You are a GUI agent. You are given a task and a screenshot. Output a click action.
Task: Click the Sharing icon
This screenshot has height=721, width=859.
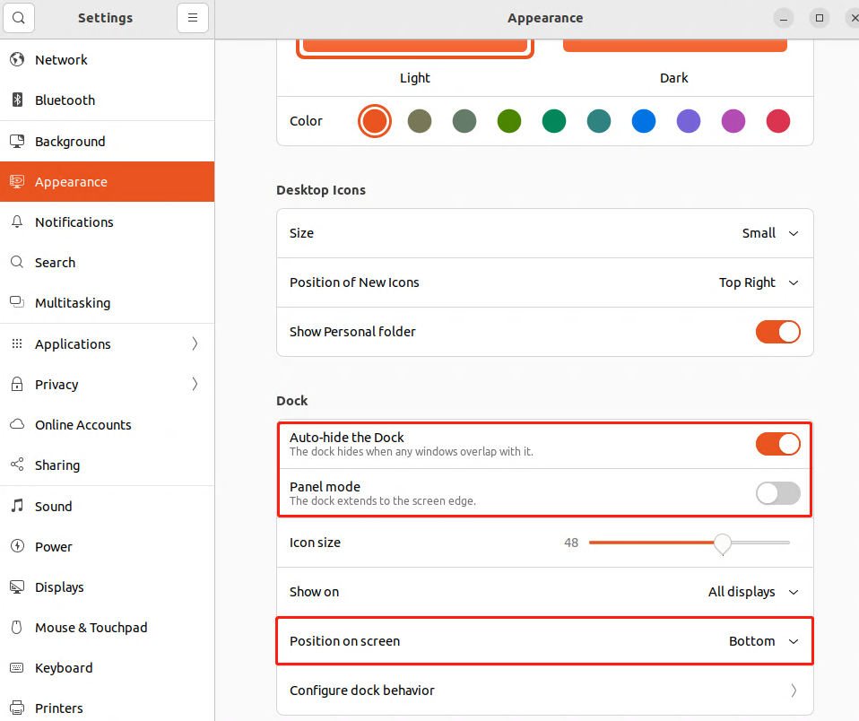point(17,465)
